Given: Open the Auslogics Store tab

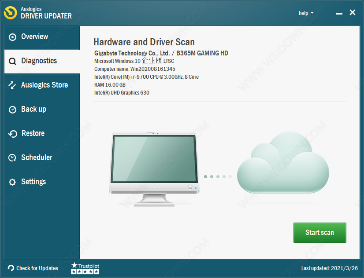Looking at the screenshot, I should tap(42, 86).
